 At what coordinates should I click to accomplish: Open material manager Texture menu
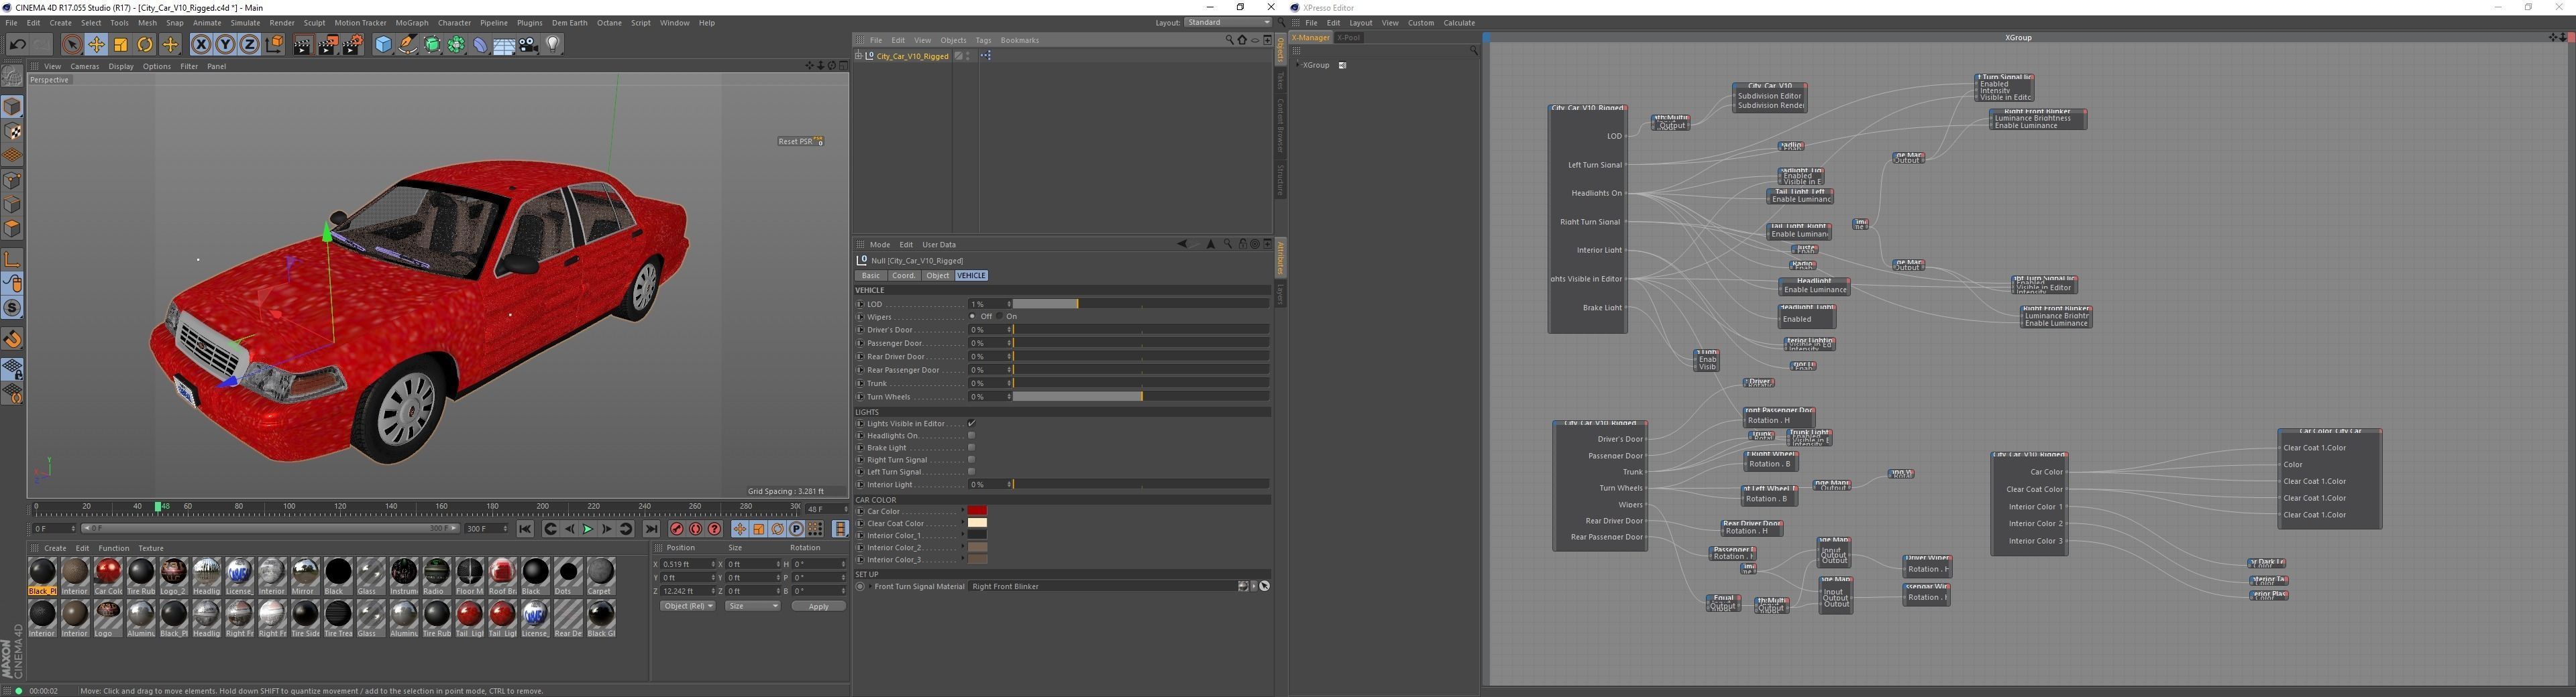[151, 548]
